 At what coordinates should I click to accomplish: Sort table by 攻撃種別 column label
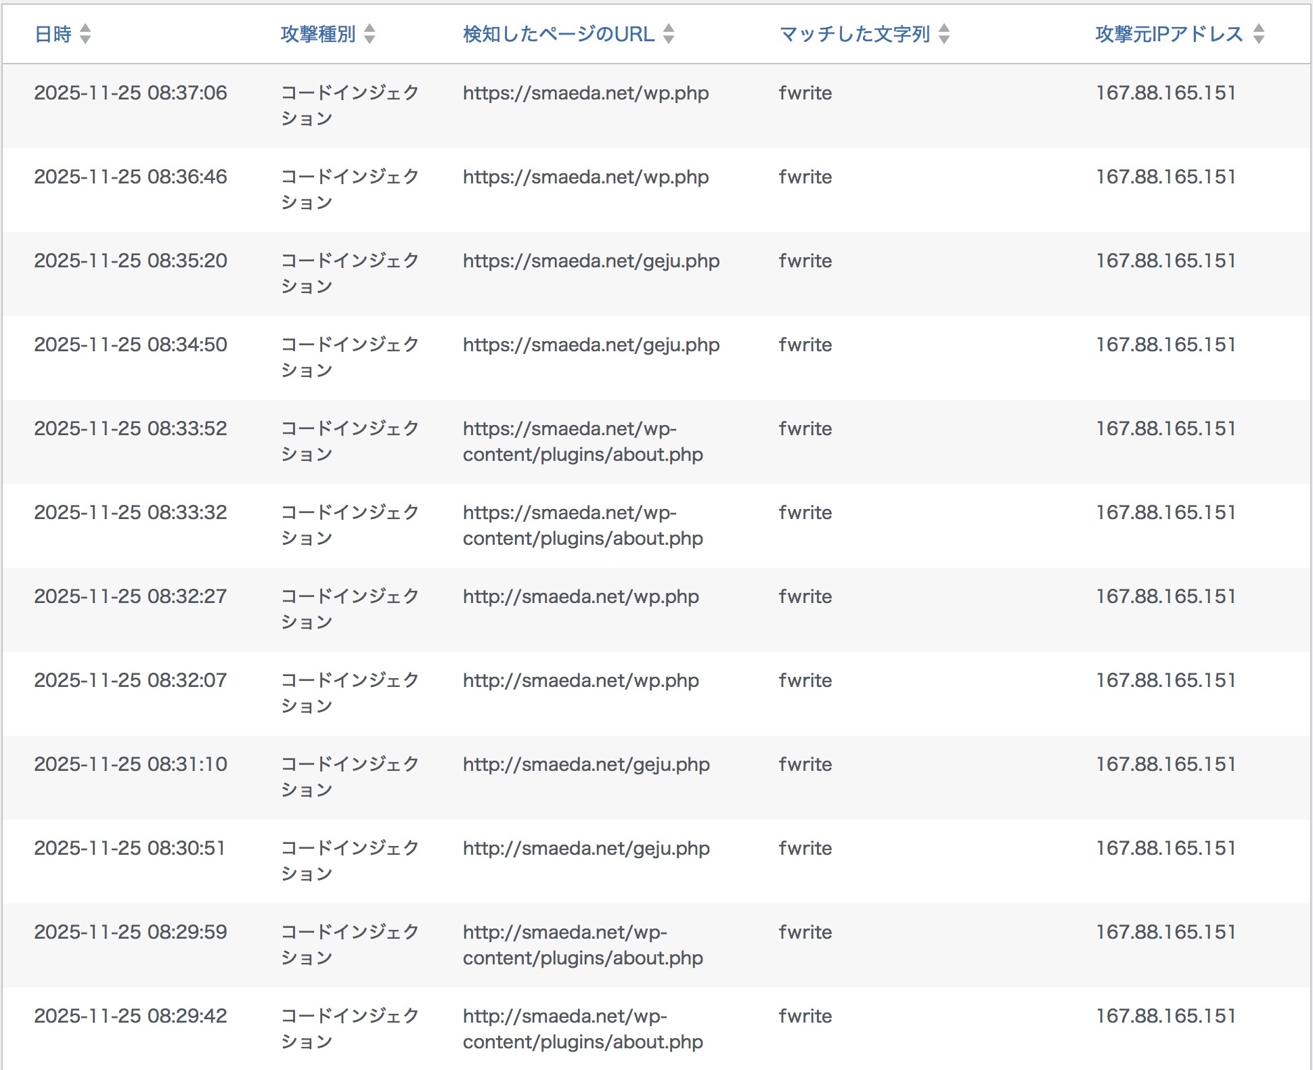tap(318, 34)
